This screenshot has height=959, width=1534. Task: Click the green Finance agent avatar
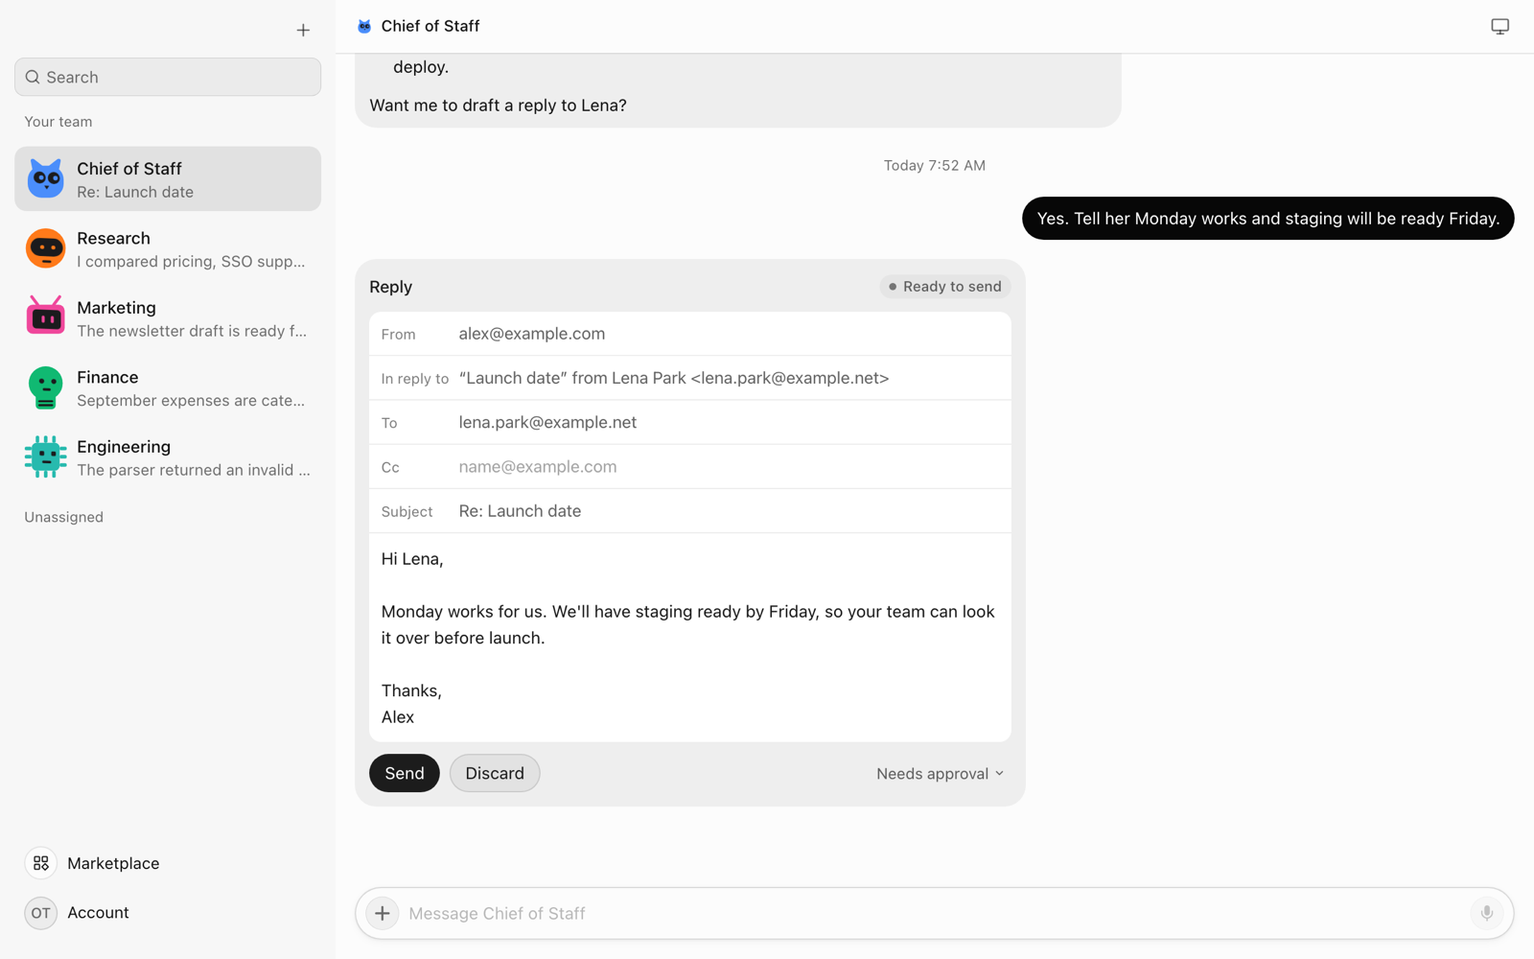pos(45,388)
